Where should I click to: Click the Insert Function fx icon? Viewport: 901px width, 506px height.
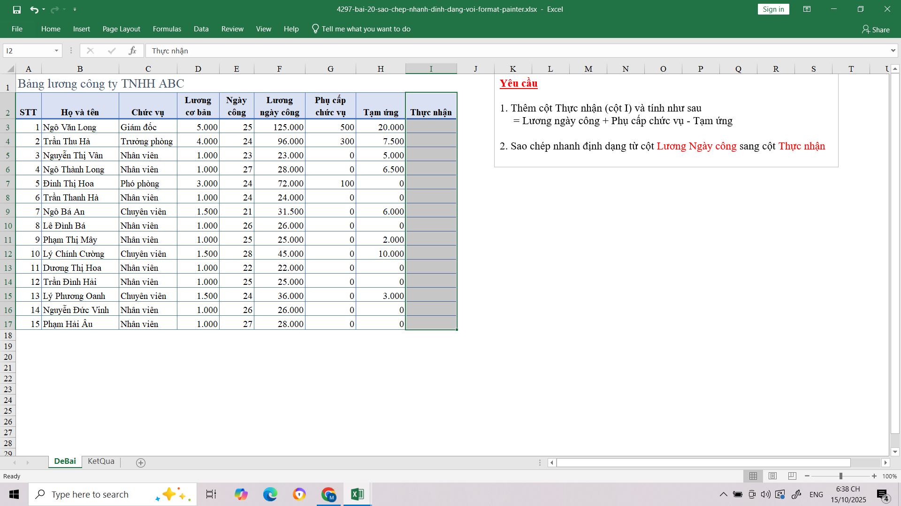click(132, 51)
